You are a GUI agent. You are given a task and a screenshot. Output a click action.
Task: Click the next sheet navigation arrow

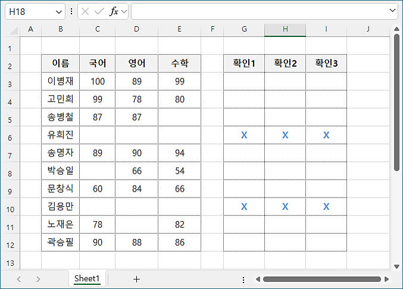coord(38,278)
